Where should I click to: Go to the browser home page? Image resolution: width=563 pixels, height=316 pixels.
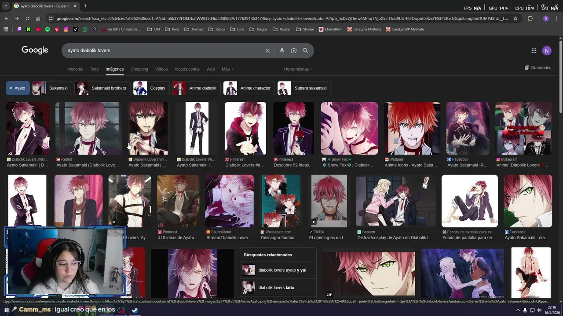[38, 18]
